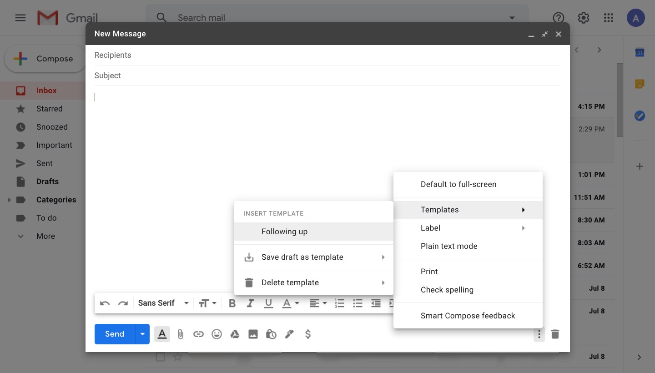Toggle underline text formatting

tap(268, 303)
